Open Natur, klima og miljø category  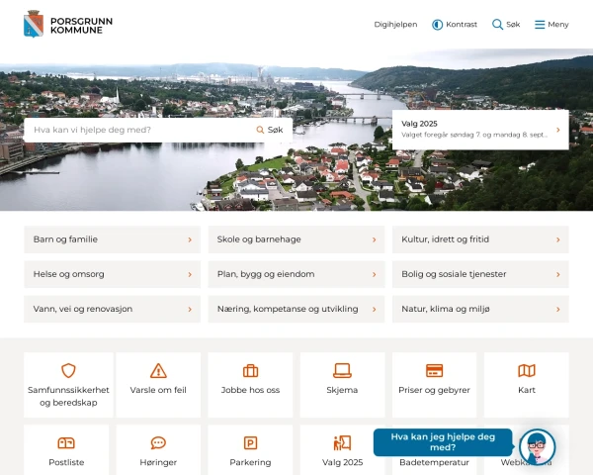(480, 309)
